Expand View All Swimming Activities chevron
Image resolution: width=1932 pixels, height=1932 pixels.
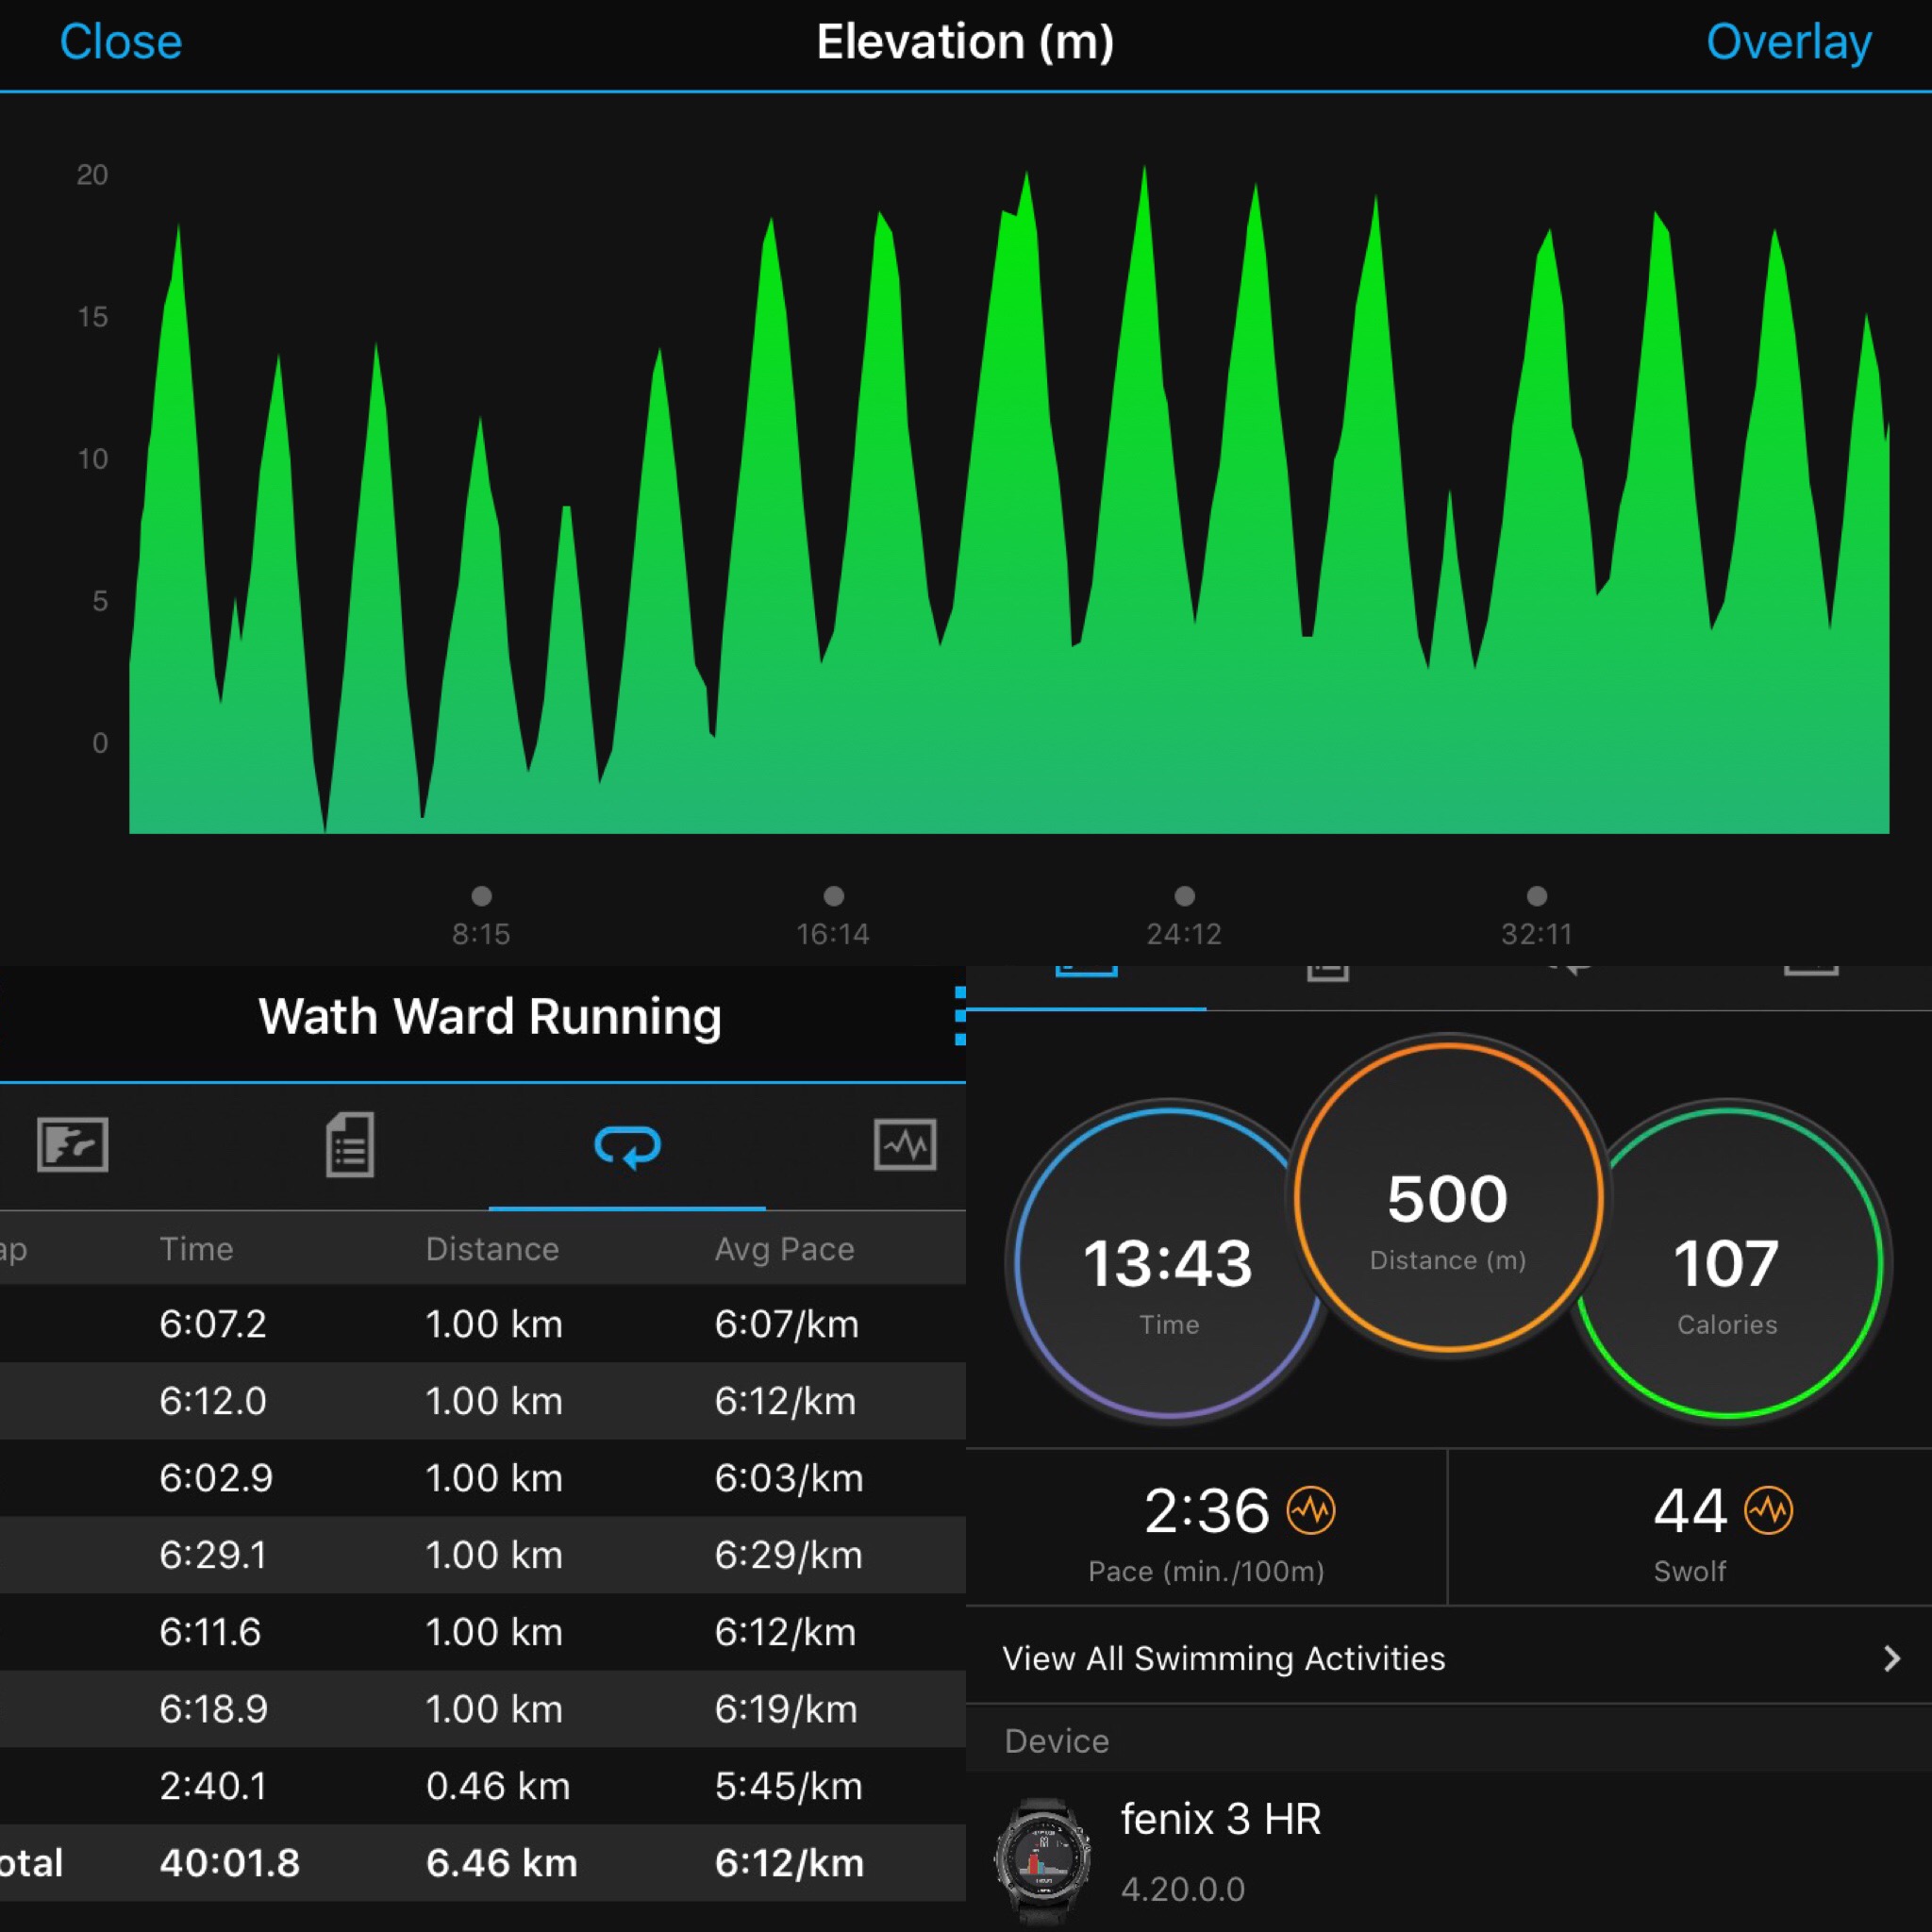pos(1891,1659)
